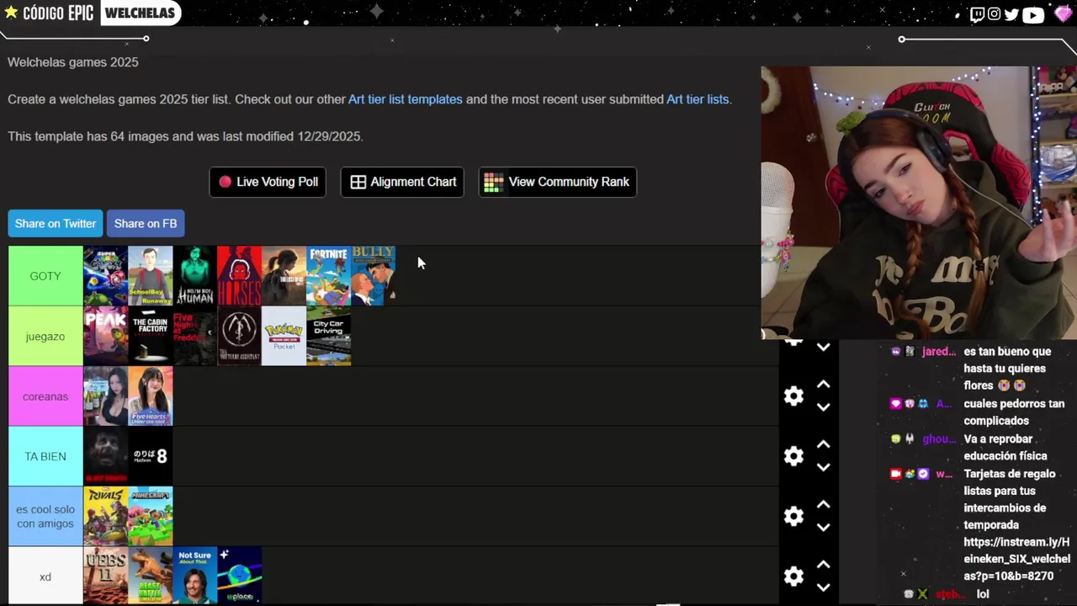Viewport: 1077px width, 606px height.
Task: Select the wplace thumbnail
Action: point(239,576)
